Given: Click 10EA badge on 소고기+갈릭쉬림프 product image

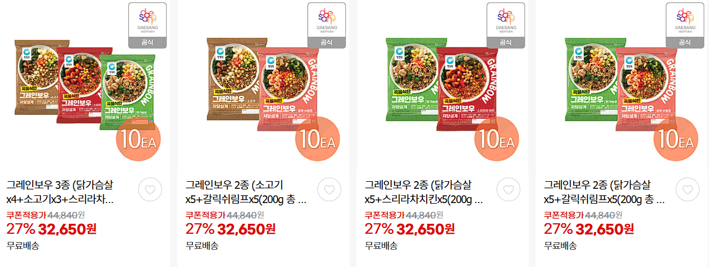Looking at the screenshot, I should (317, 139).
